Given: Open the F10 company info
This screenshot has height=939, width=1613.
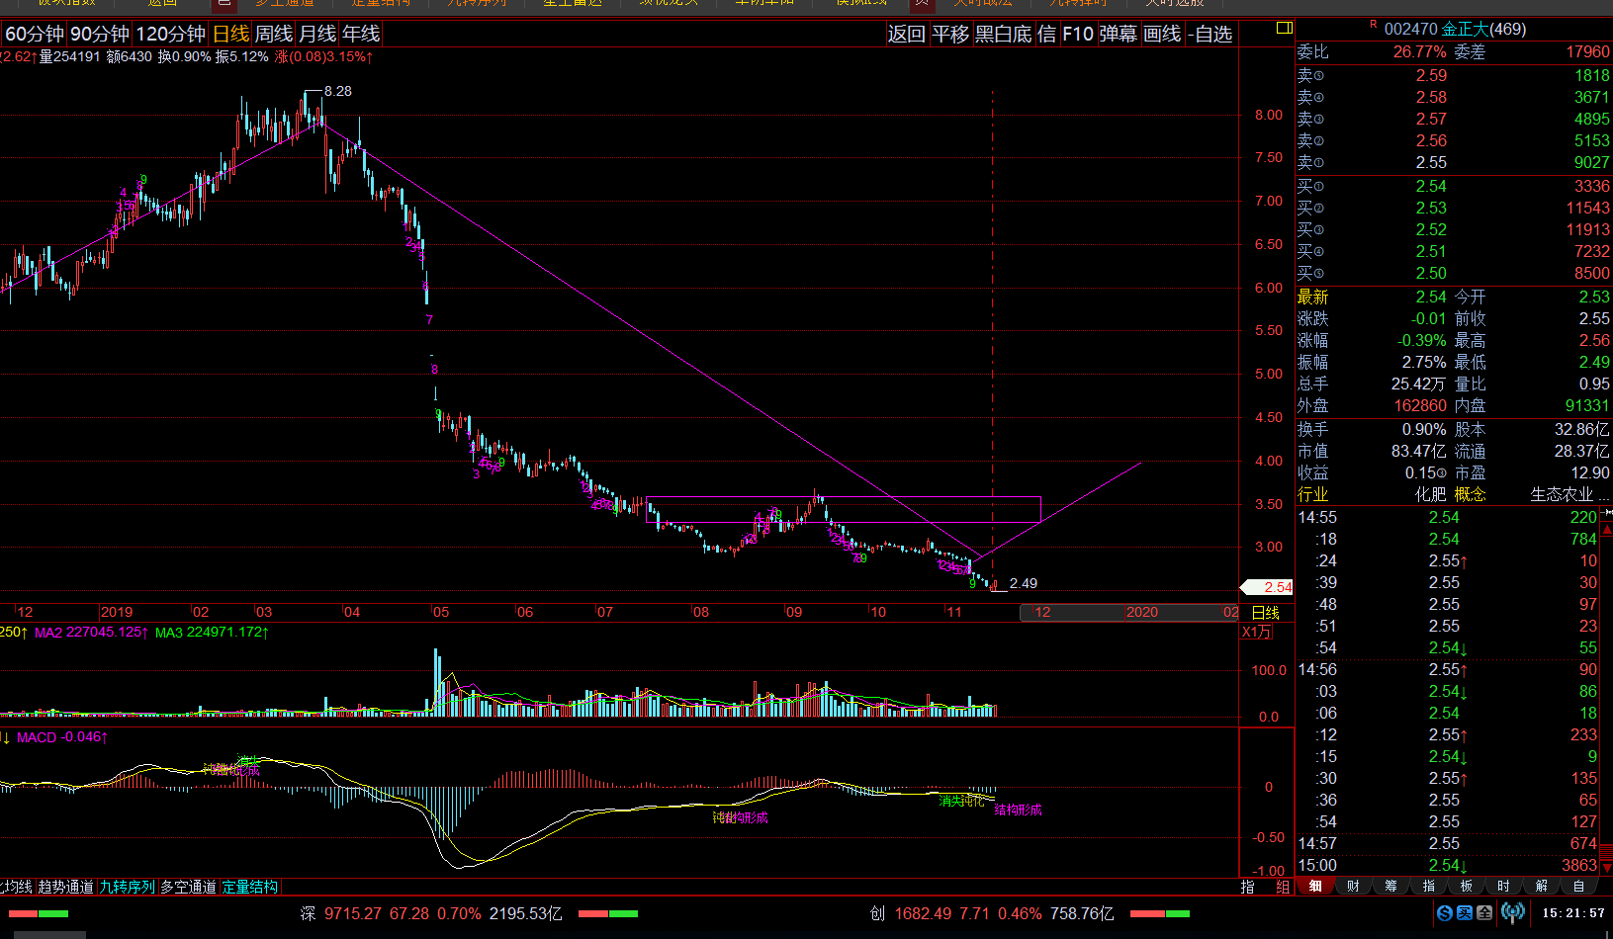Looking at the screenshot, I should 1078,34.
